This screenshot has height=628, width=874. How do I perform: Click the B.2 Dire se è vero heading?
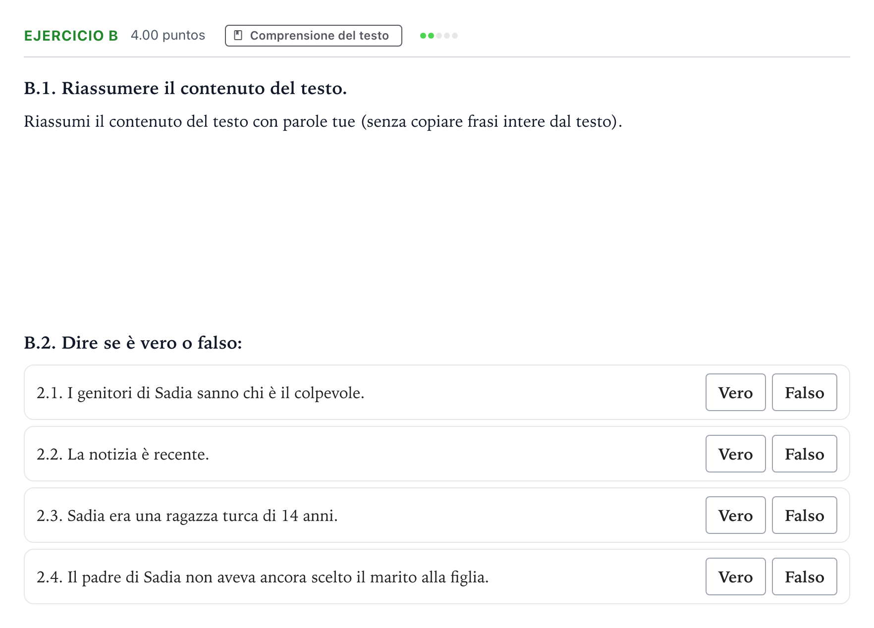pos(133,343)
